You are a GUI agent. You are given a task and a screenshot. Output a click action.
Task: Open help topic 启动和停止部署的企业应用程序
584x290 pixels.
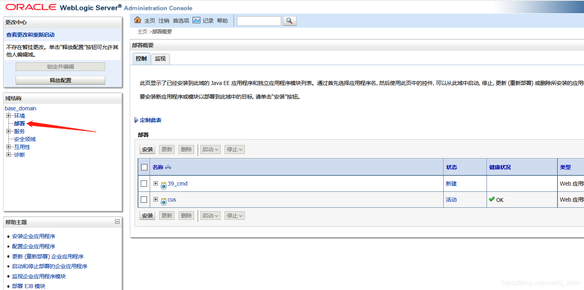pos(50,266)
